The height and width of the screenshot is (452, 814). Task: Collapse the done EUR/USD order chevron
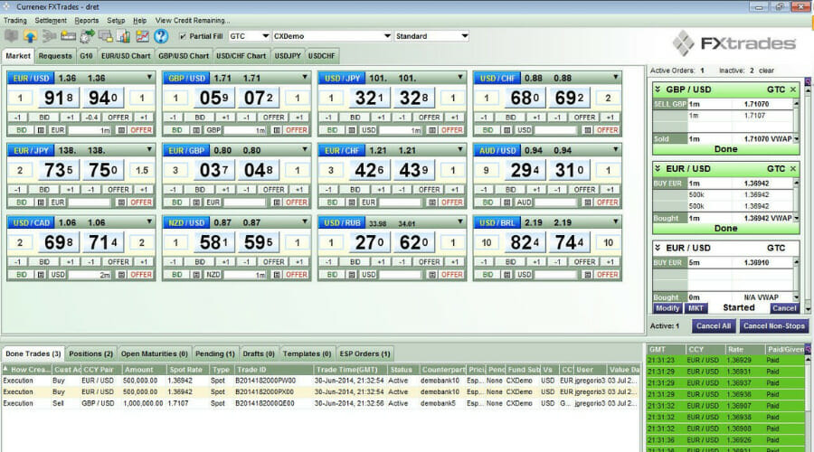(x=658, y=169)
